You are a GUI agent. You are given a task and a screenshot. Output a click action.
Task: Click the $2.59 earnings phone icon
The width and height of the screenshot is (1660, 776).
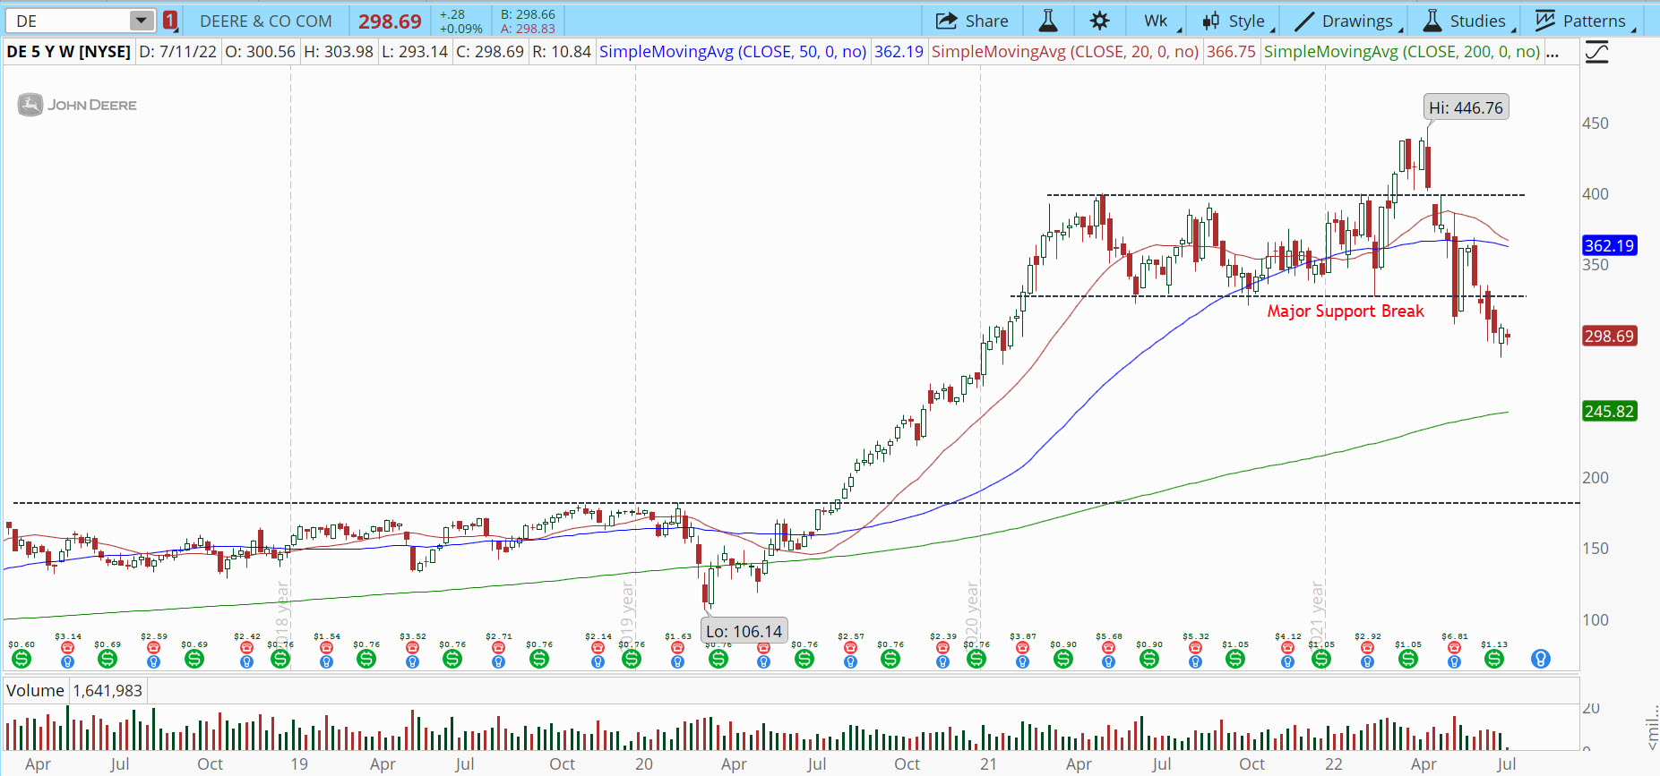pyautogui.click(x=153, y=648)
